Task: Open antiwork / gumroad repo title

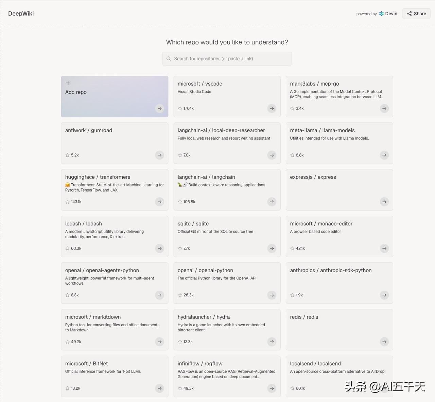Action: pyautogui.click(x=89, y=130)
